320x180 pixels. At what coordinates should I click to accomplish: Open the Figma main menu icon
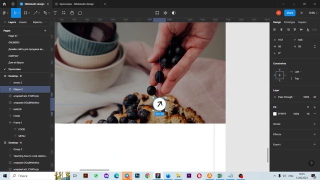pos(4,13)
